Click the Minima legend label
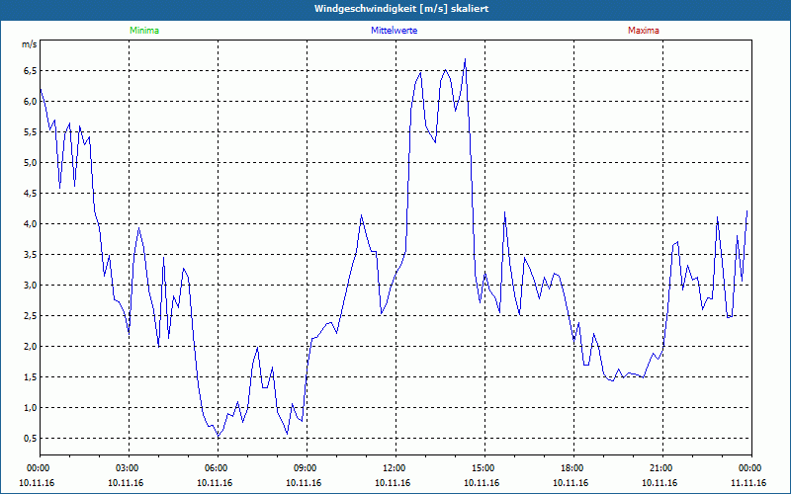The width and height of the screenshot is (791, 494). 144,31
